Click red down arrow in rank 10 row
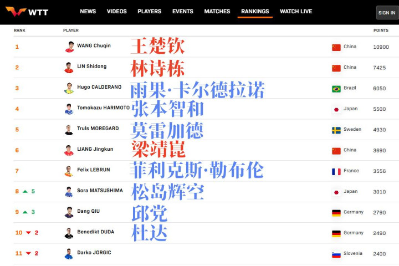Image resolution: width=399 pixels, height=266 pixels. tap(28, 233)
